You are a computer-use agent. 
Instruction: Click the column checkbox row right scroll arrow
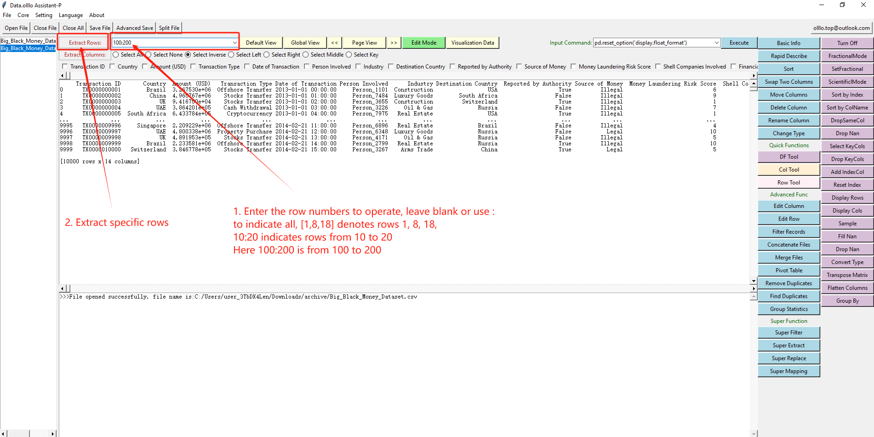pos(754,75)
